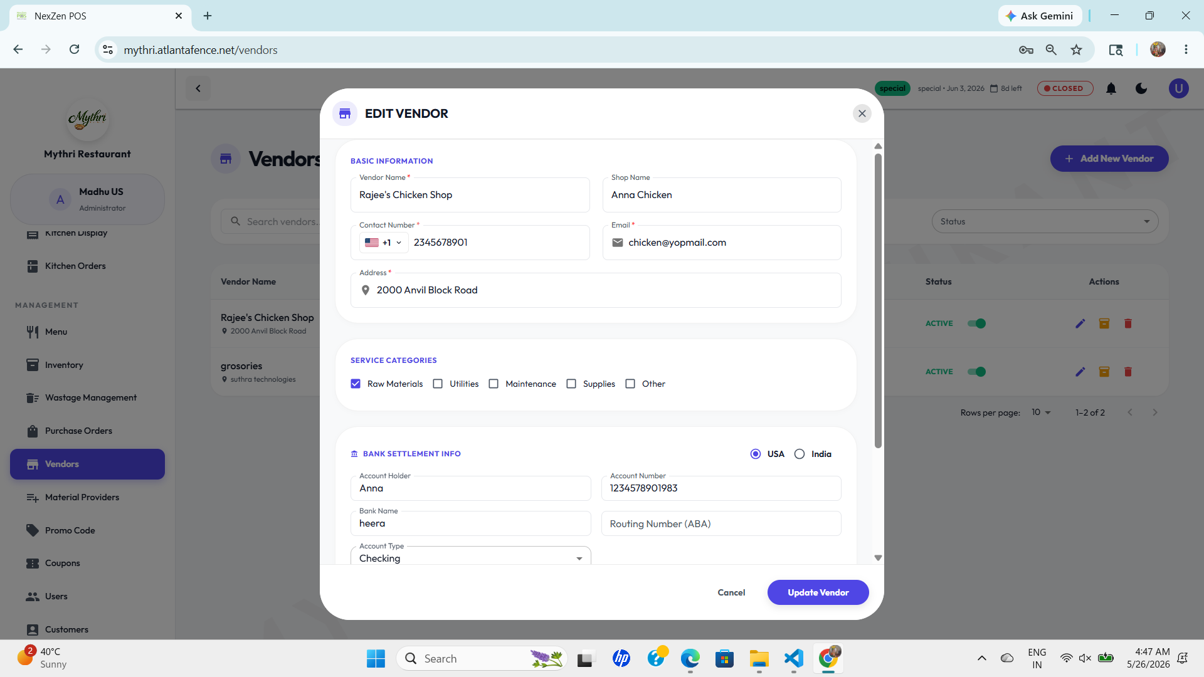Click Windows Start button
This screenshot has height=677, width=1204.
pyautogui.click(x=376, y=658)
